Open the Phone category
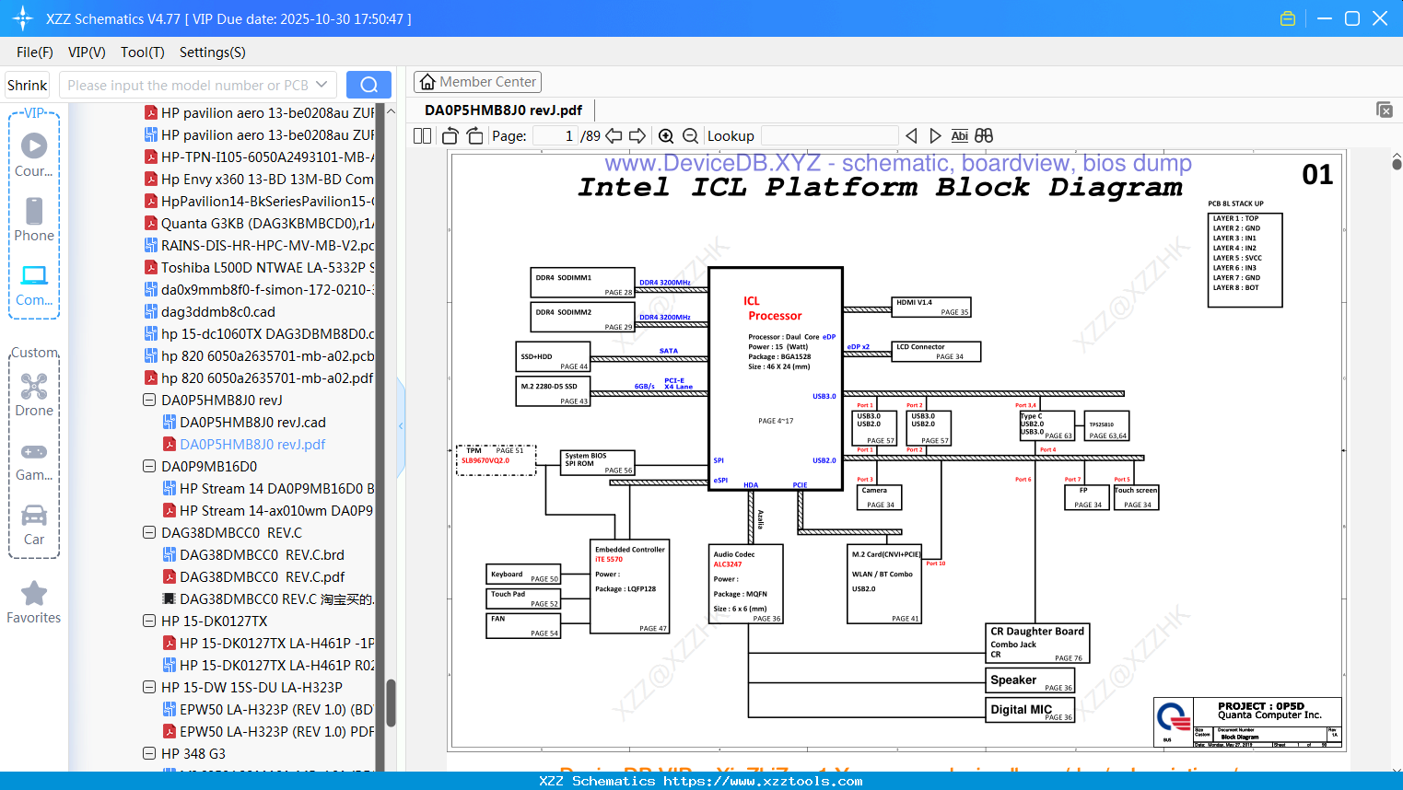This screenshot has width=1403, height=790. tap(34, 219)
